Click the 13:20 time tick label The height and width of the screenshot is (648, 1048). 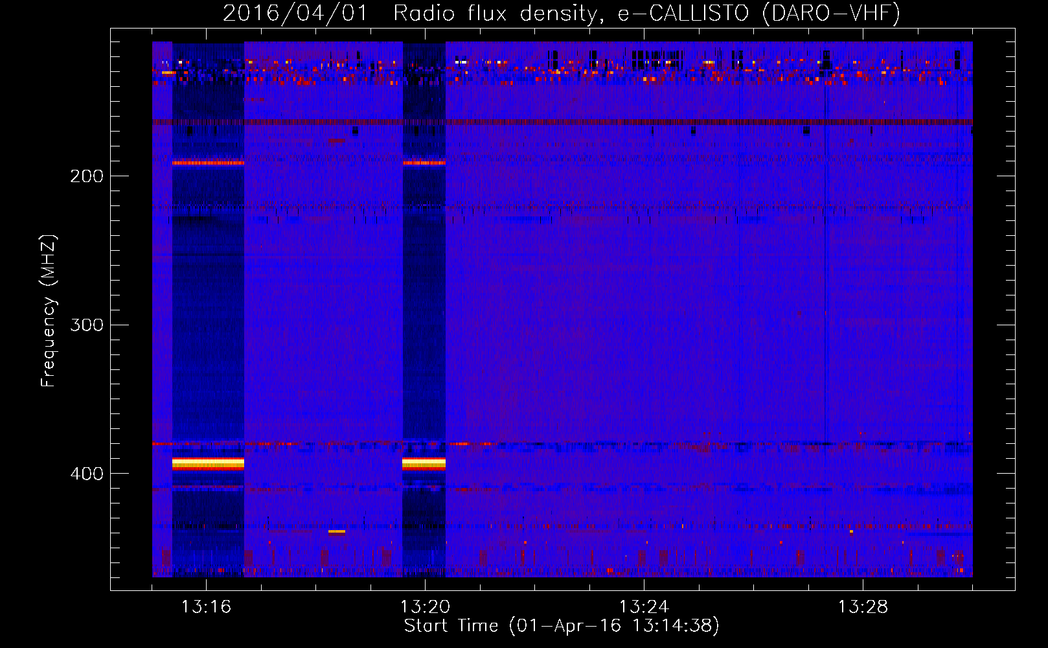[425, 607]
